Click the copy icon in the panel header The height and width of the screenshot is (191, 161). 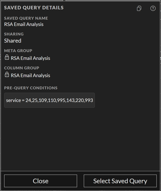pyautogui.click(x=139, y=8)
